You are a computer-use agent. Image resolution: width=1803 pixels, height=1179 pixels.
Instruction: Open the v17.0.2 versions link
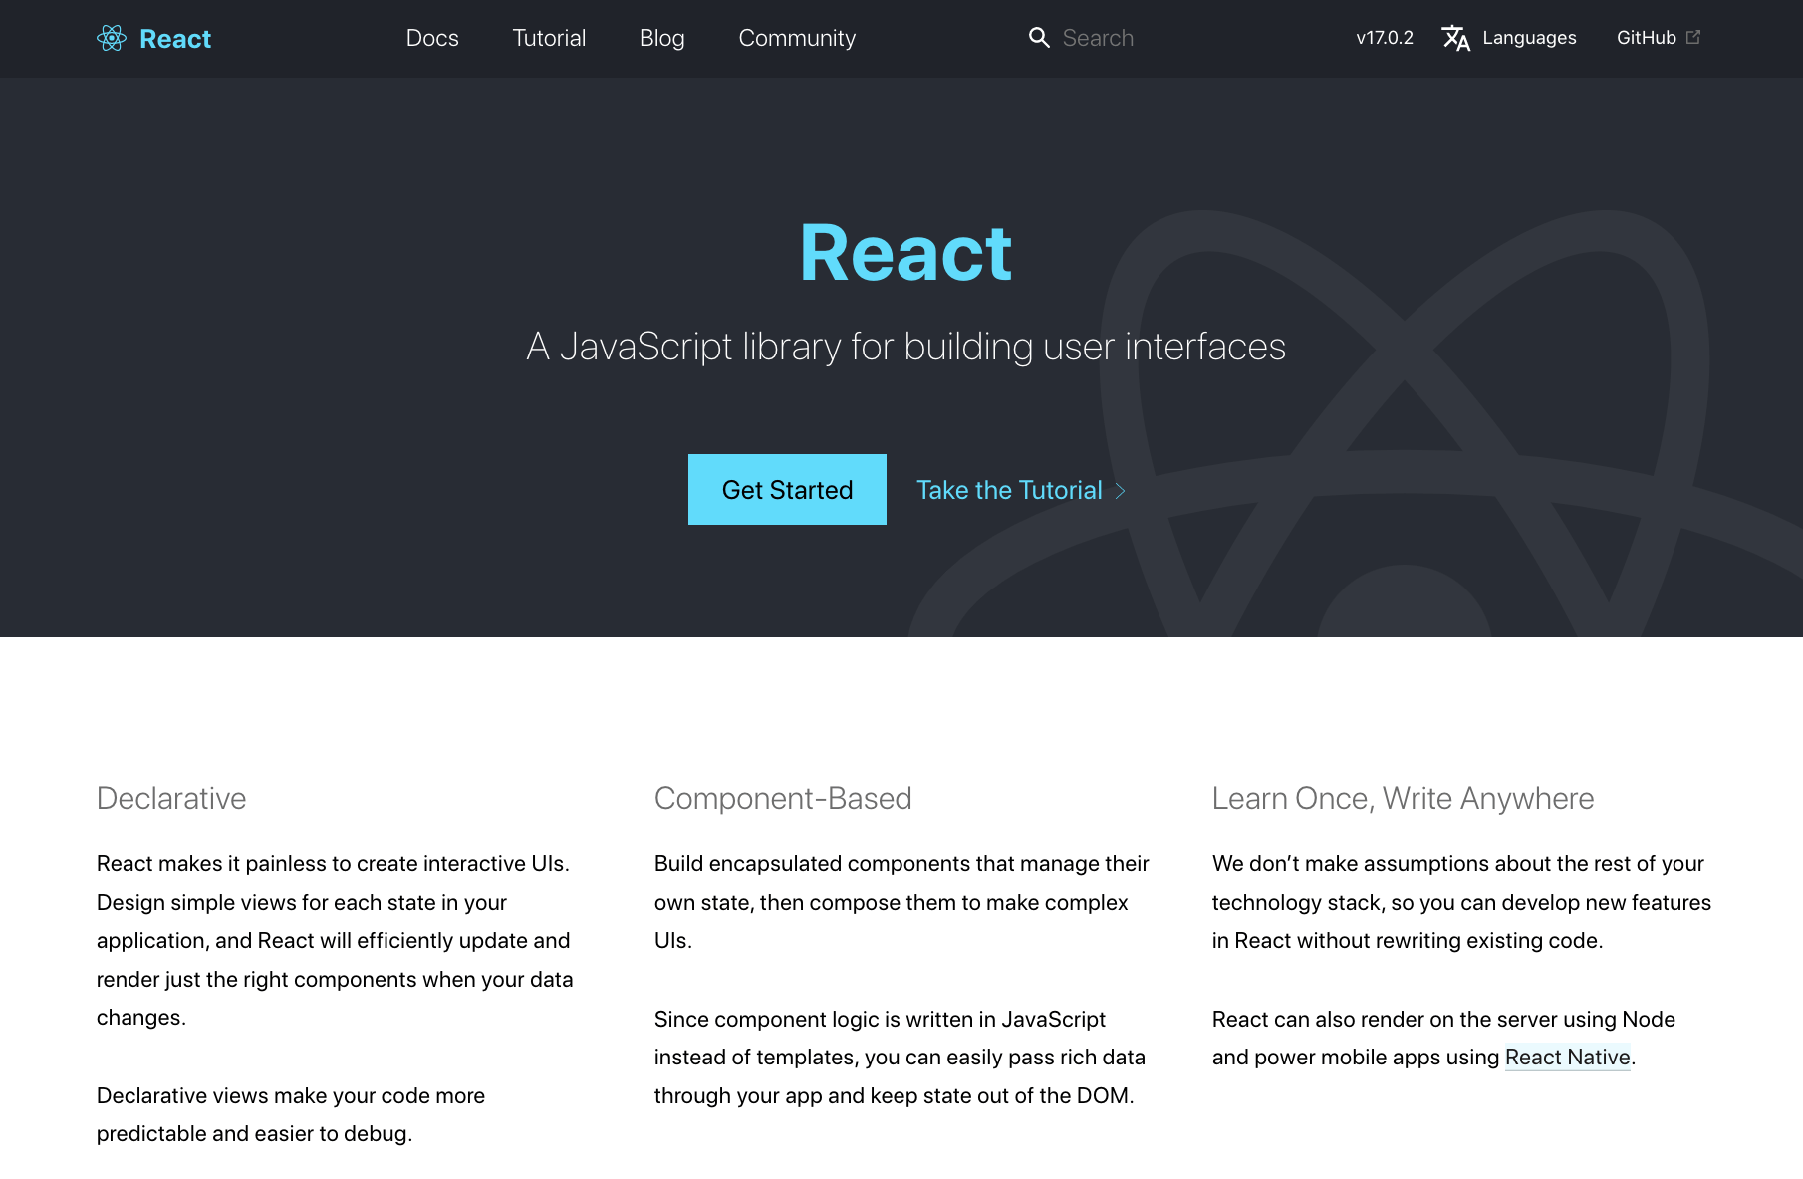click(x=1385, y=38)
